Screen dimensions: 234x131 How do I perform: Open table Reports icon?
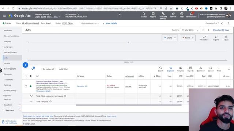[x=190, y=69]
